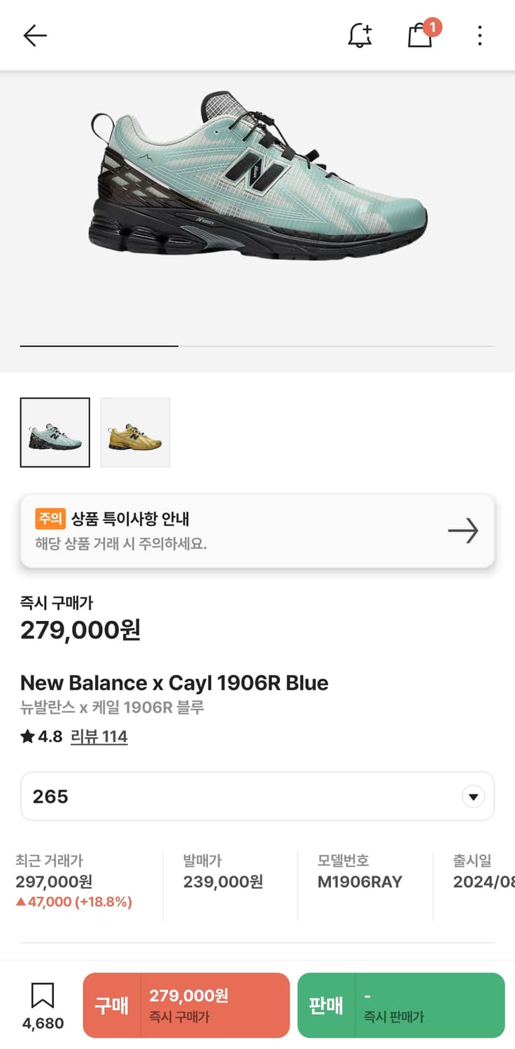Tap the 최근 거래가 297,000원 price

tap(54, 882)
